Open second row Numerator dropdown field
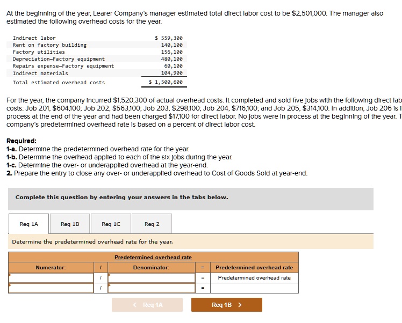The height and width of the screenshot is (323, 402). 51,288
